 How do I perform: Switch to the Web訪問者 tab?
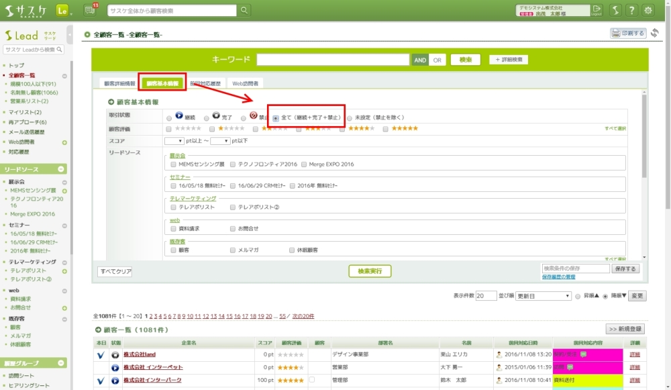coord(245,83)
